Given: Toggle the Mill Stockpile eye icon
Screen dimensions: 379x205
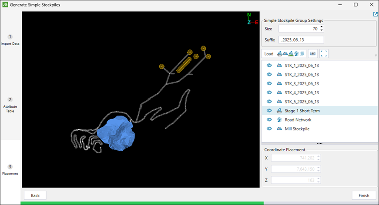Looking at the screenshot, I should [269, 129].
